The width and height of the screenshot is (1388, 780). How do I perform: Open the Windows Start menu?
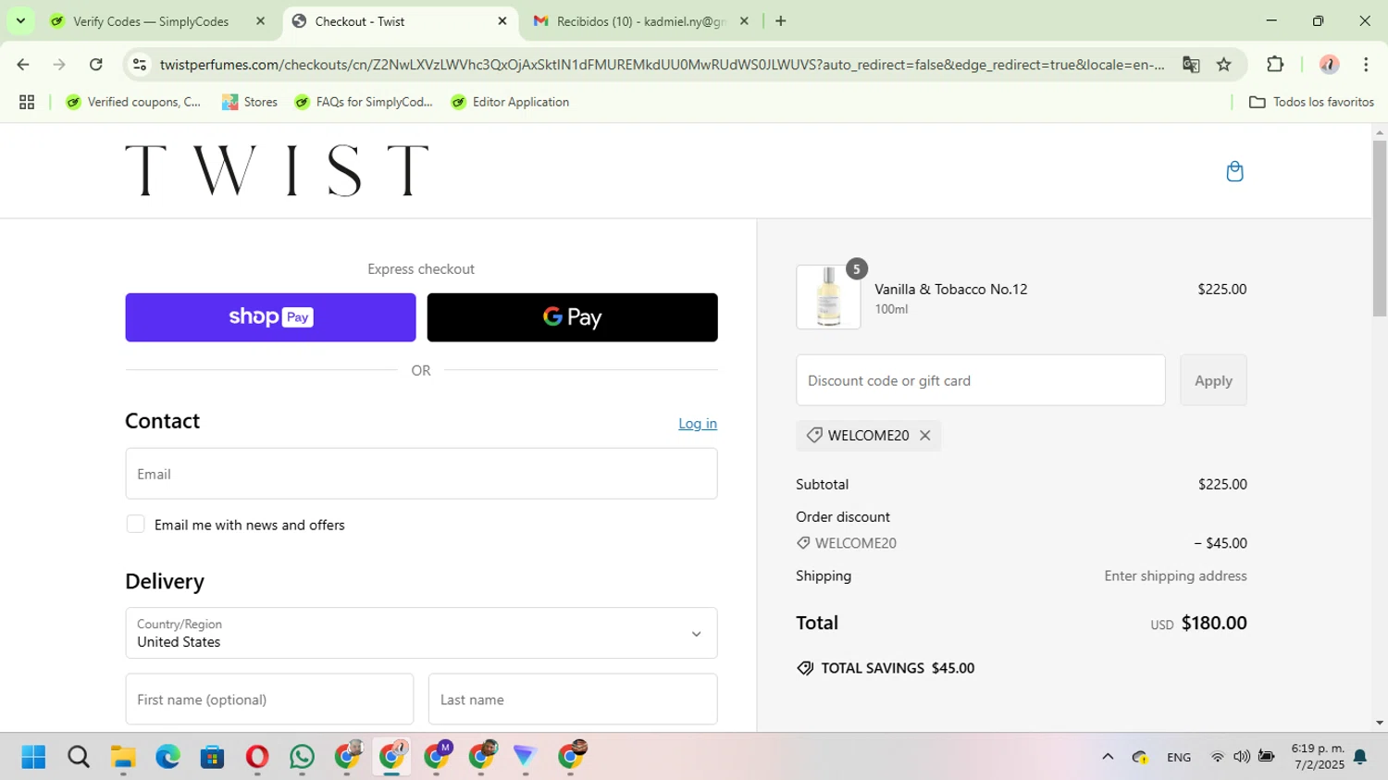pos(33,758)
